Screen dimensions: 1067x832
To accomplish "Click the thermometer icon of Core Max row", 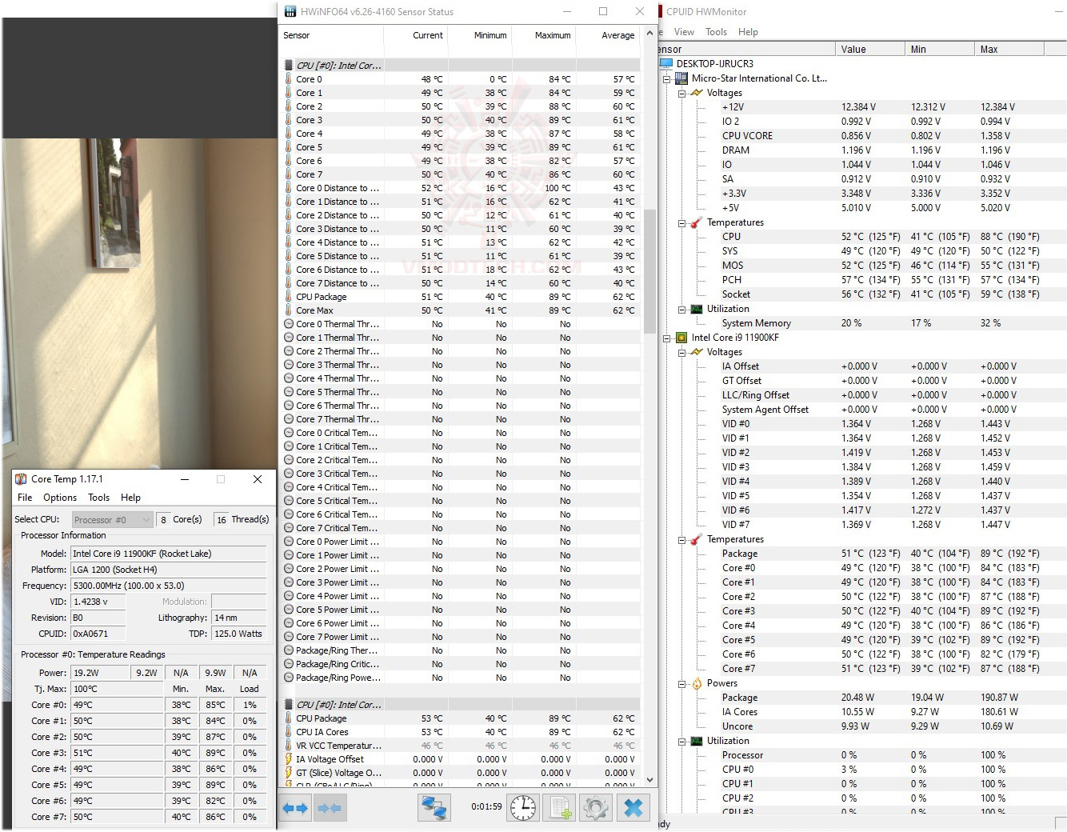I will pos(289,310).
